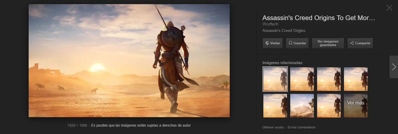Open third related image in top row

(329, 79)
